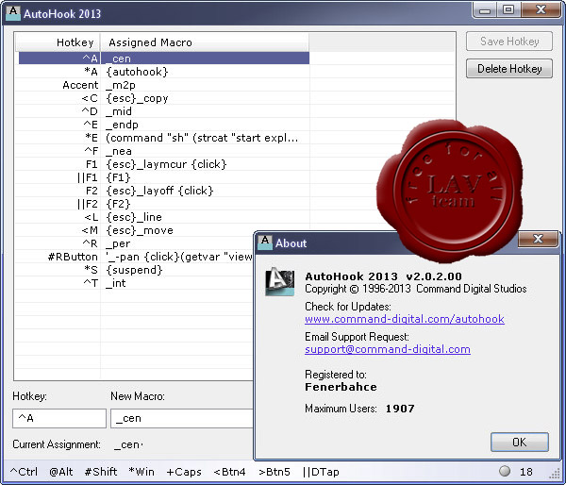Viewport: 566px width, 485px height.
Task: Click the +Caps legend in status bar
Action: [184, 472]
